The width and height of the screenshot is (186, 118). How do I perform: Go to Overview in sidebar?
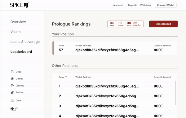point(18,22)
